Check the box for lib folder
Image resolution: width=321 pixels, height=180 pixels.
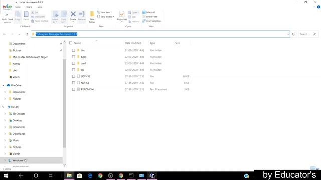74,70
